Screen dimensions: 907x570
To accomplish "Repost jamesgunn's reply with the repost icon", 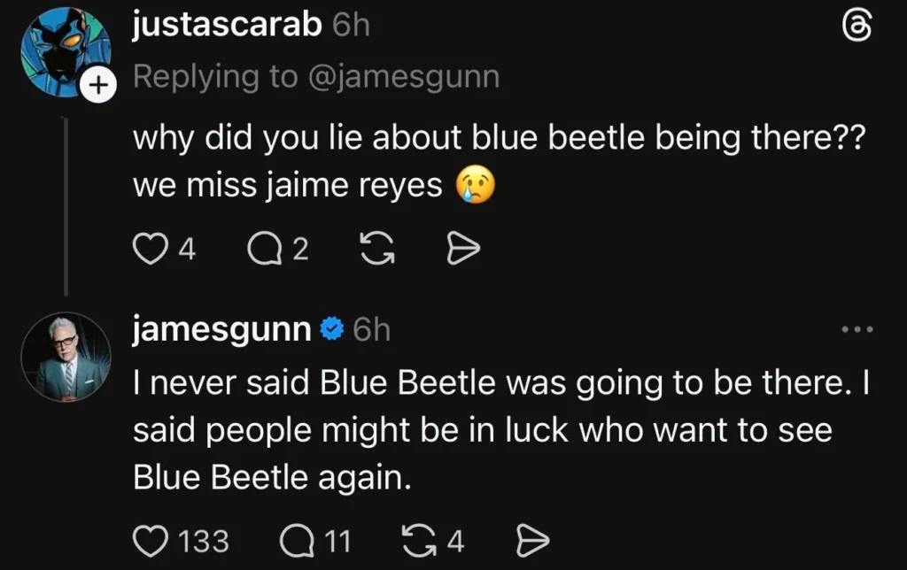I will tap(419, 541).
